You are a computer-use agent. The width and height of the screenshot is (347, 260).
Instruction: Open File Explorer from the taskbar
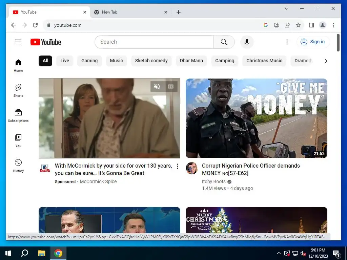41,253
